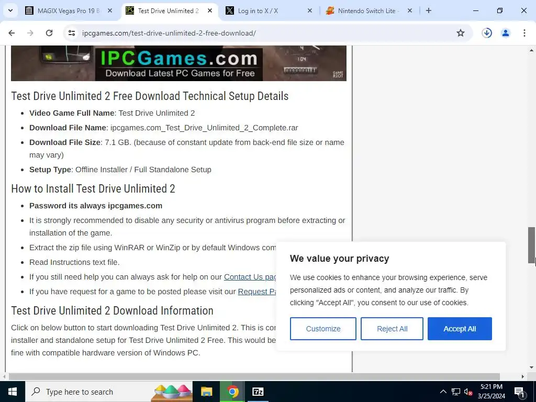Click 'Setup Type' list item text
This screenshot has height=402, width=536.
120,170
